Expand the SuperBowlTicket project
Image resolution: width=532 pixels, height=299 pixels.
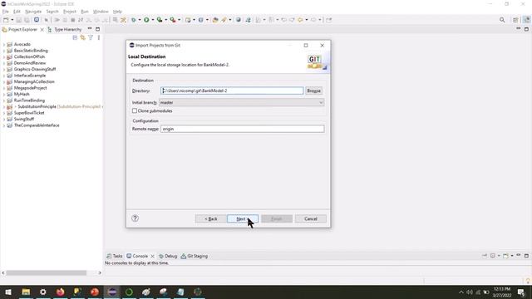[3, 113]
